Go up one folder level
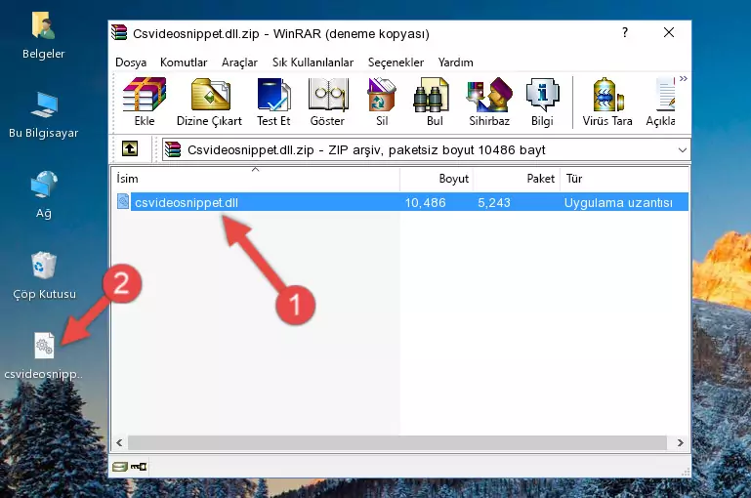 pos(130,149)
